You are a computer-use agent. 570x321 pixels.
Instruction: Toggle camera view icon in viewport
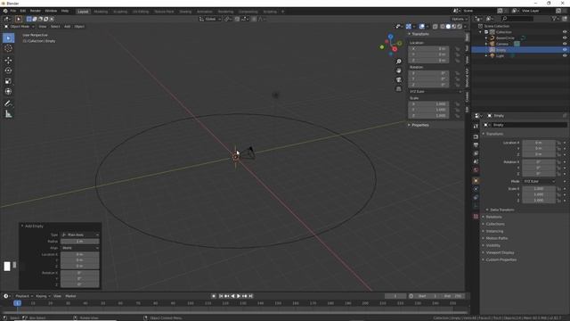(x=399, y=79)
